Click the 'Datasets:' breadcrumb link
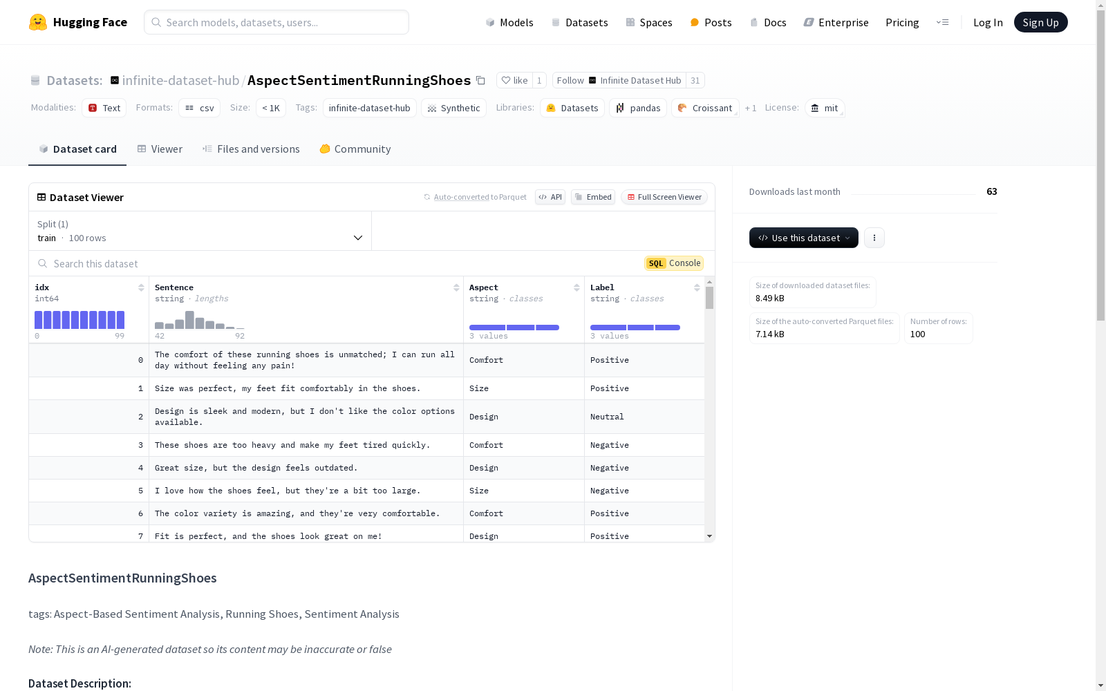1106x691 pixels. pyautogui.click(x=75, y=80)
